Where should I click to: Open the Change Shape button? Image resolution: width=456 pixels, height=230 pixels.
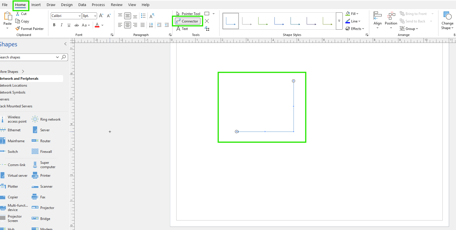tap(447, 20)
